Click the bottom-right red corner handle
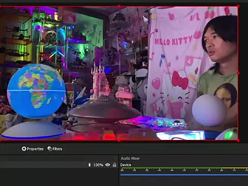Image resolution: width=248 pixels, height=186 pixels. pyautogui.click(x=238, y=141)
